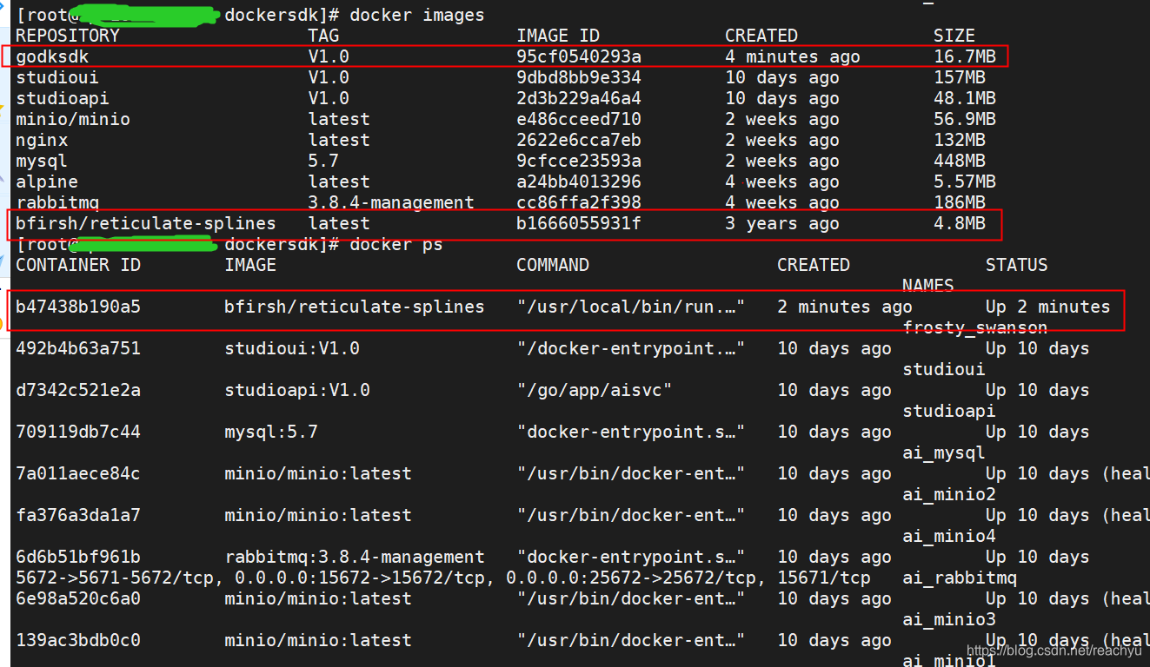Select container ID d7342c521e2a
The height and width of the screenshot is (667, 1150).
point(78,390)
